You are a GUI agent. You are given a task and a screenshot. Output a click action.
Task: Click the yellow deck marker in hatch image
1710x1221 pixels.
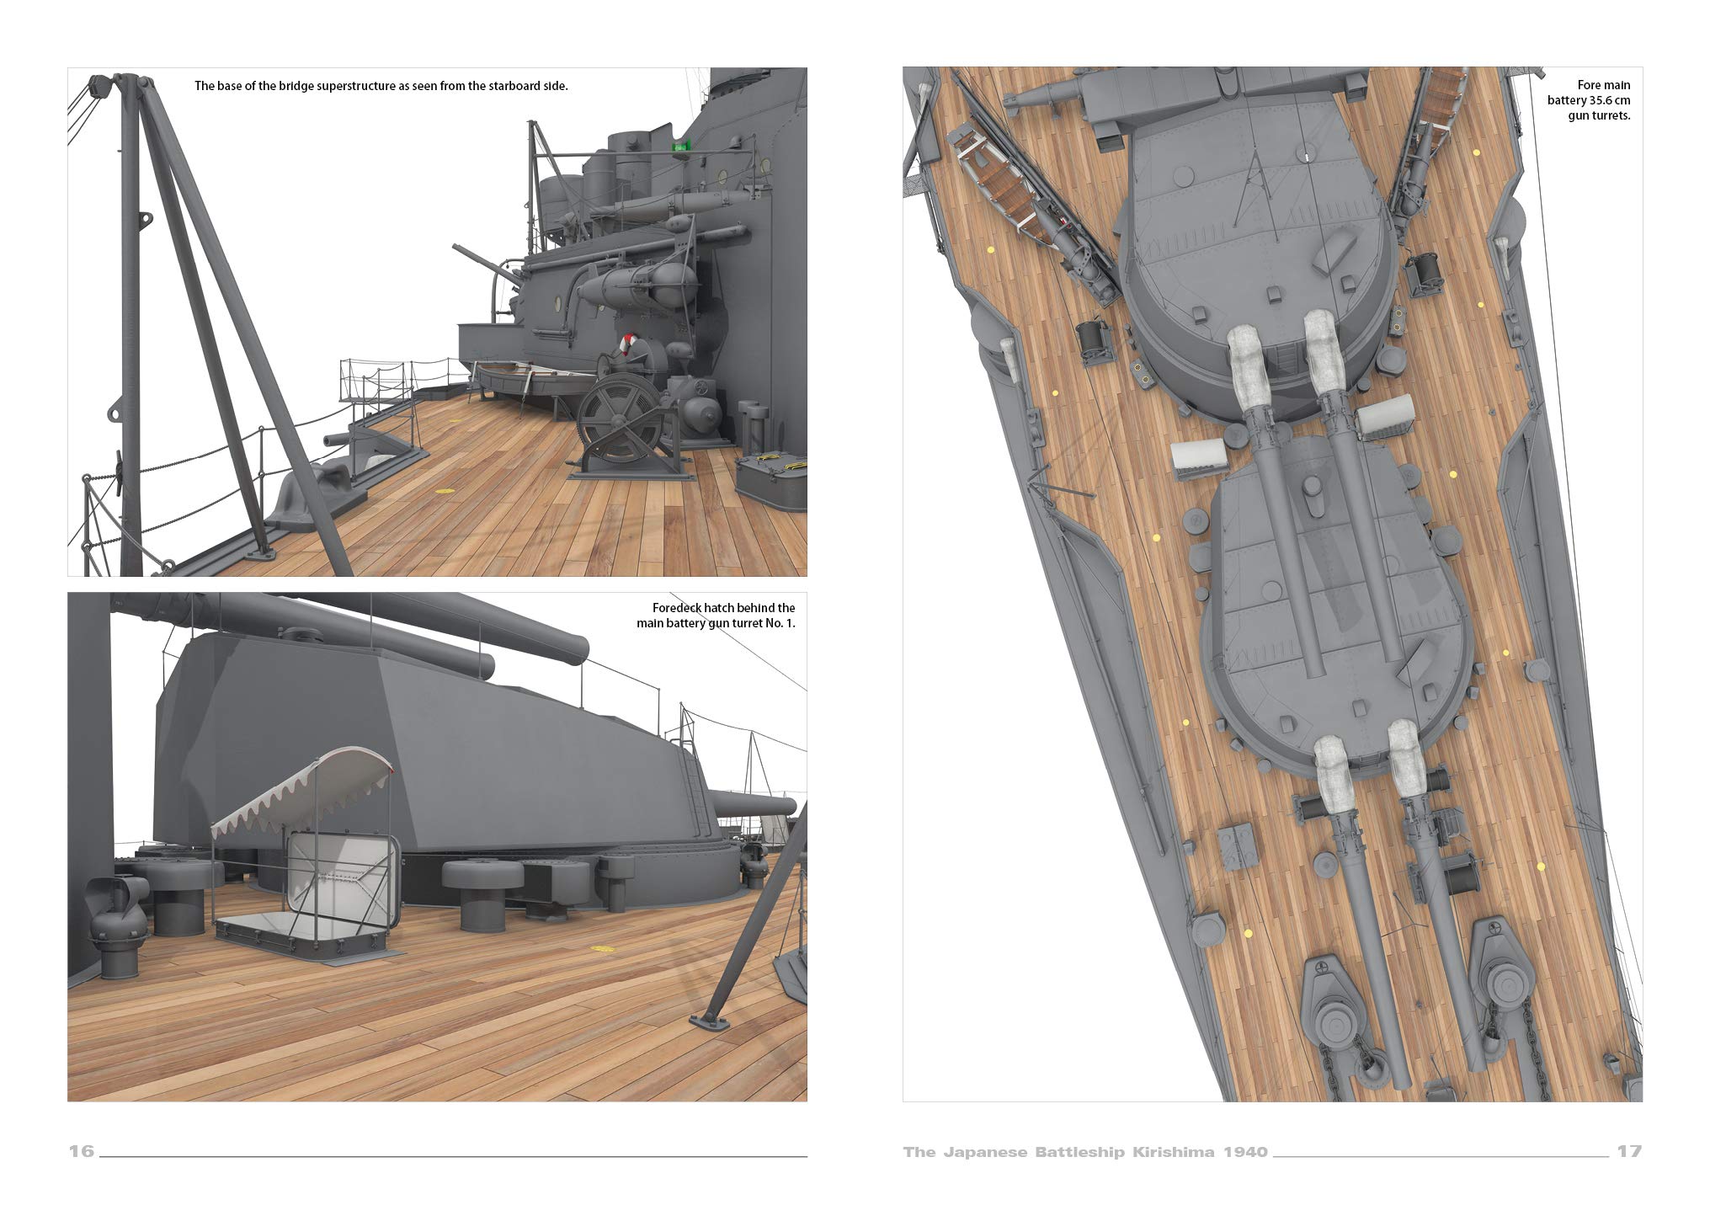pos(601,950)
